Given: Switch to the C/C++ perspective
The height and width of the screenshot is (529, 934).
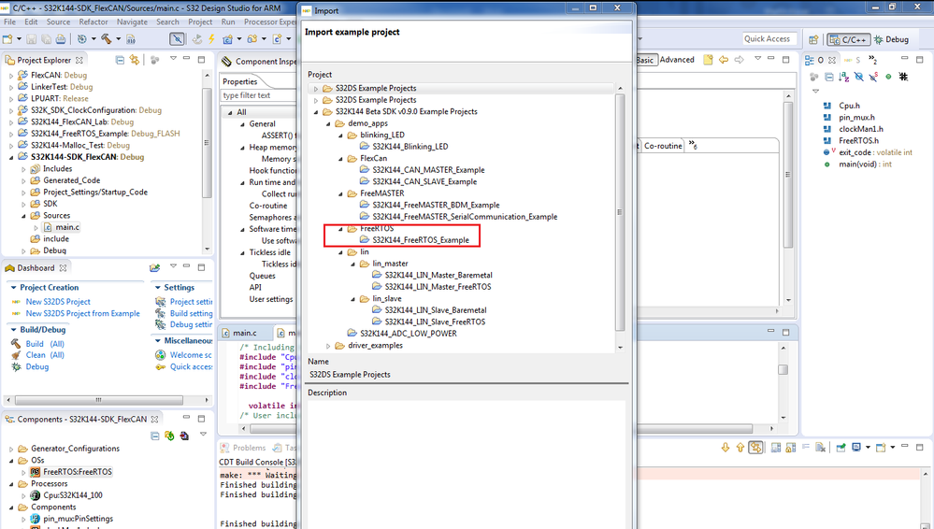Looking at the screenshot, I should pos(849,39).
